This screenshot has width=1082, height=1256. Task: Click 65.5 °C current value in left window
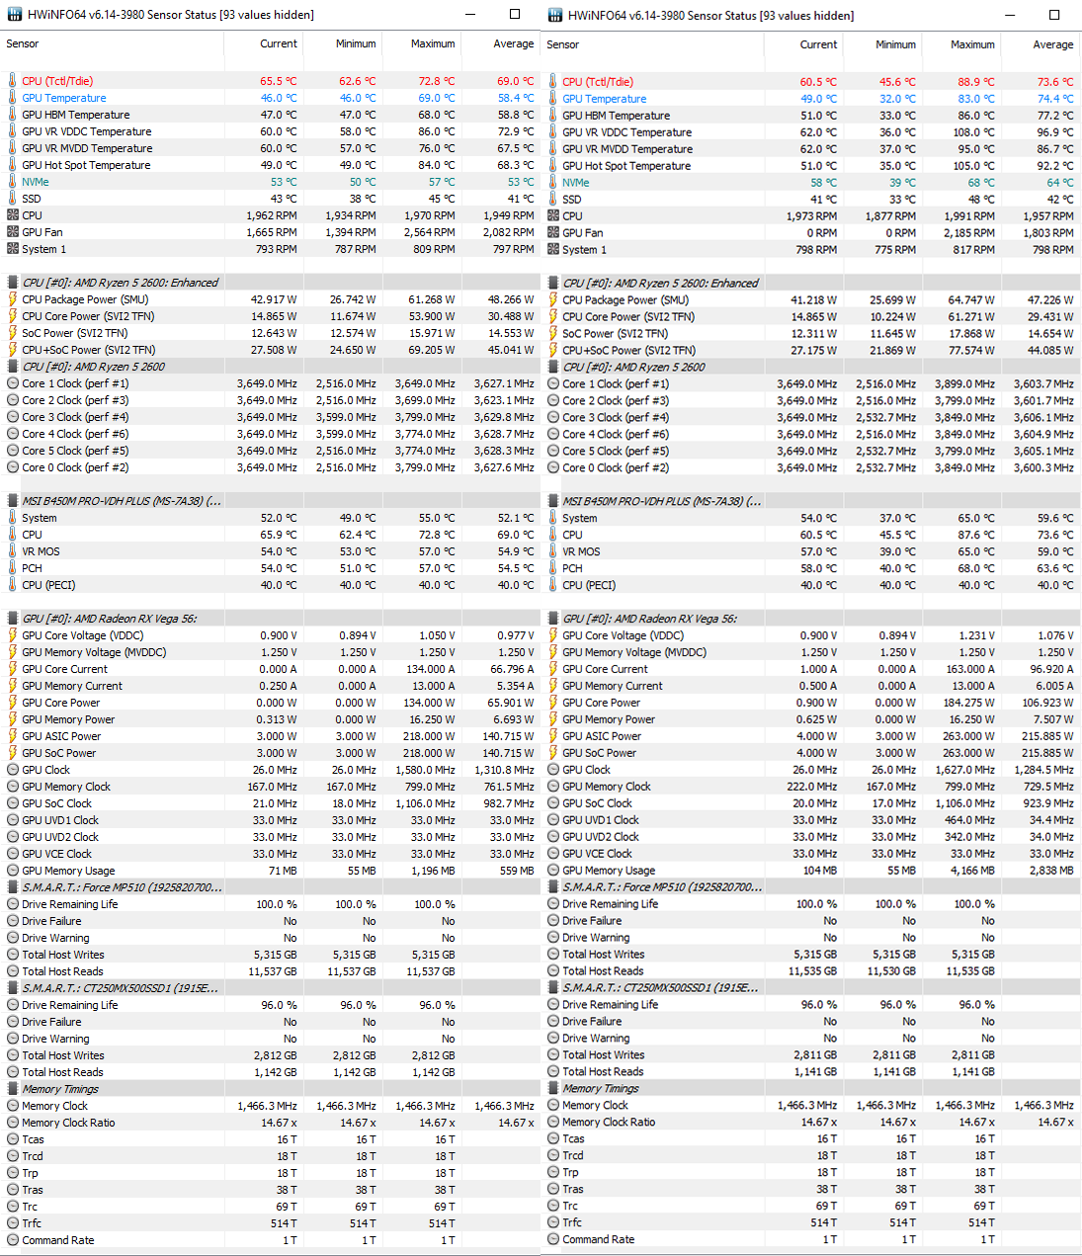pyautogui.click(x=278, y=81)
